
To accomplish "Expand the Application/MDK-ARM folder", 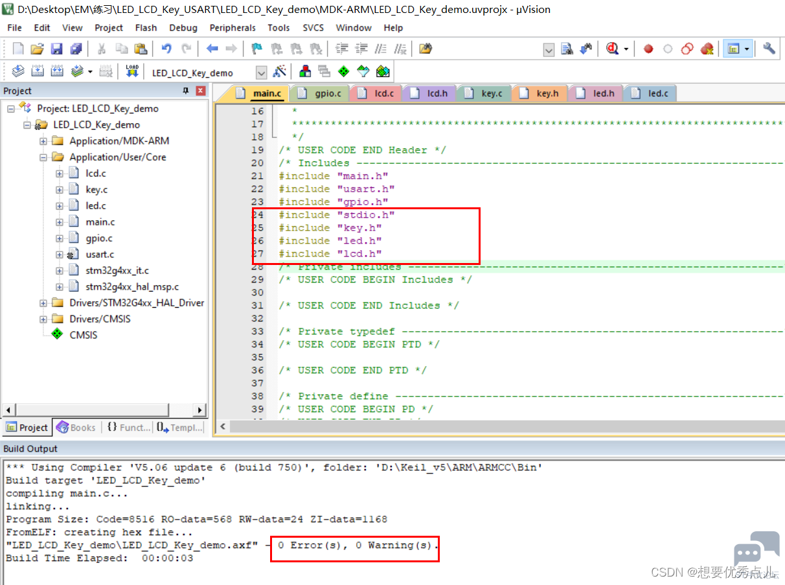I will (43, 141).
